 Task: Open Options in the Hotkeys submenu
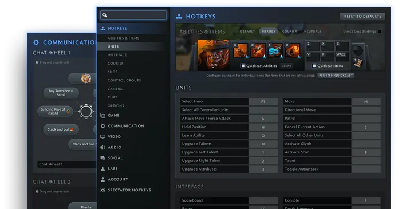coord(116,106)
